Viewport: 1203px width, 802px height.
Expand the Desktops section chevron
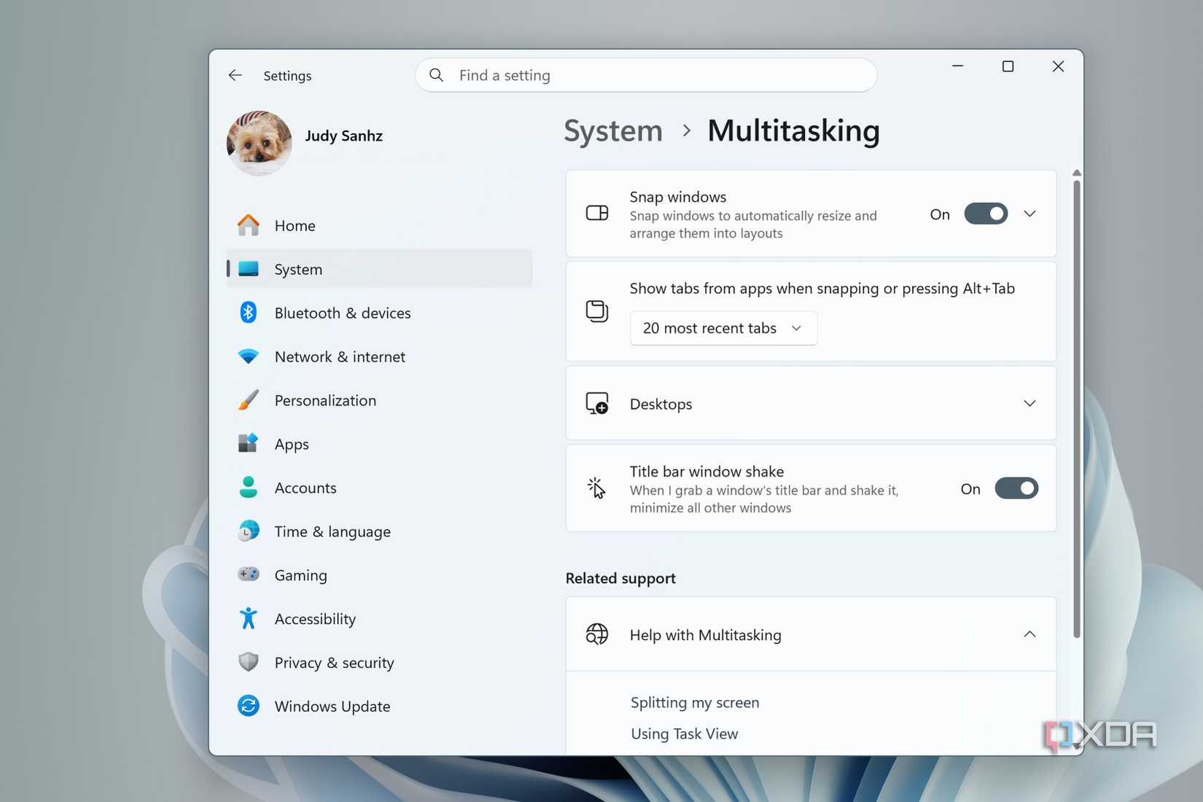tap(1029, 403)
